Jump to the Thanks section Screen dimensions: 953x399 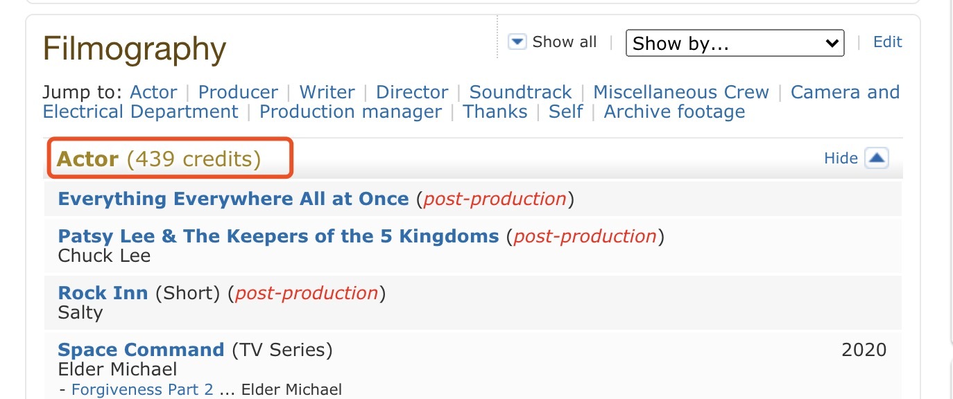(495, 112)
